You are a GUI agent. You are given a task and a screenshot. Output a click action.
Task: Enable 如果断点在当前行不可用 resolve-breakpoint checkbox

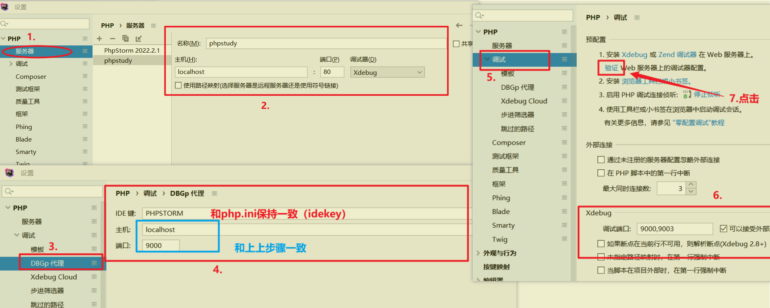tap(601, 244)
